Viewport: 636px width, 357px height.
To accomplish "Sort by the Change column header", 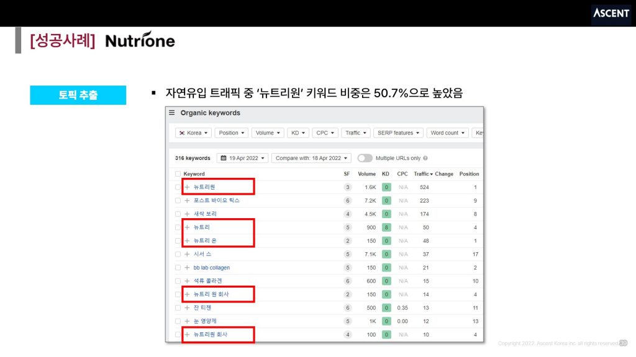I will pyautogui.click(x=444, y=174).
